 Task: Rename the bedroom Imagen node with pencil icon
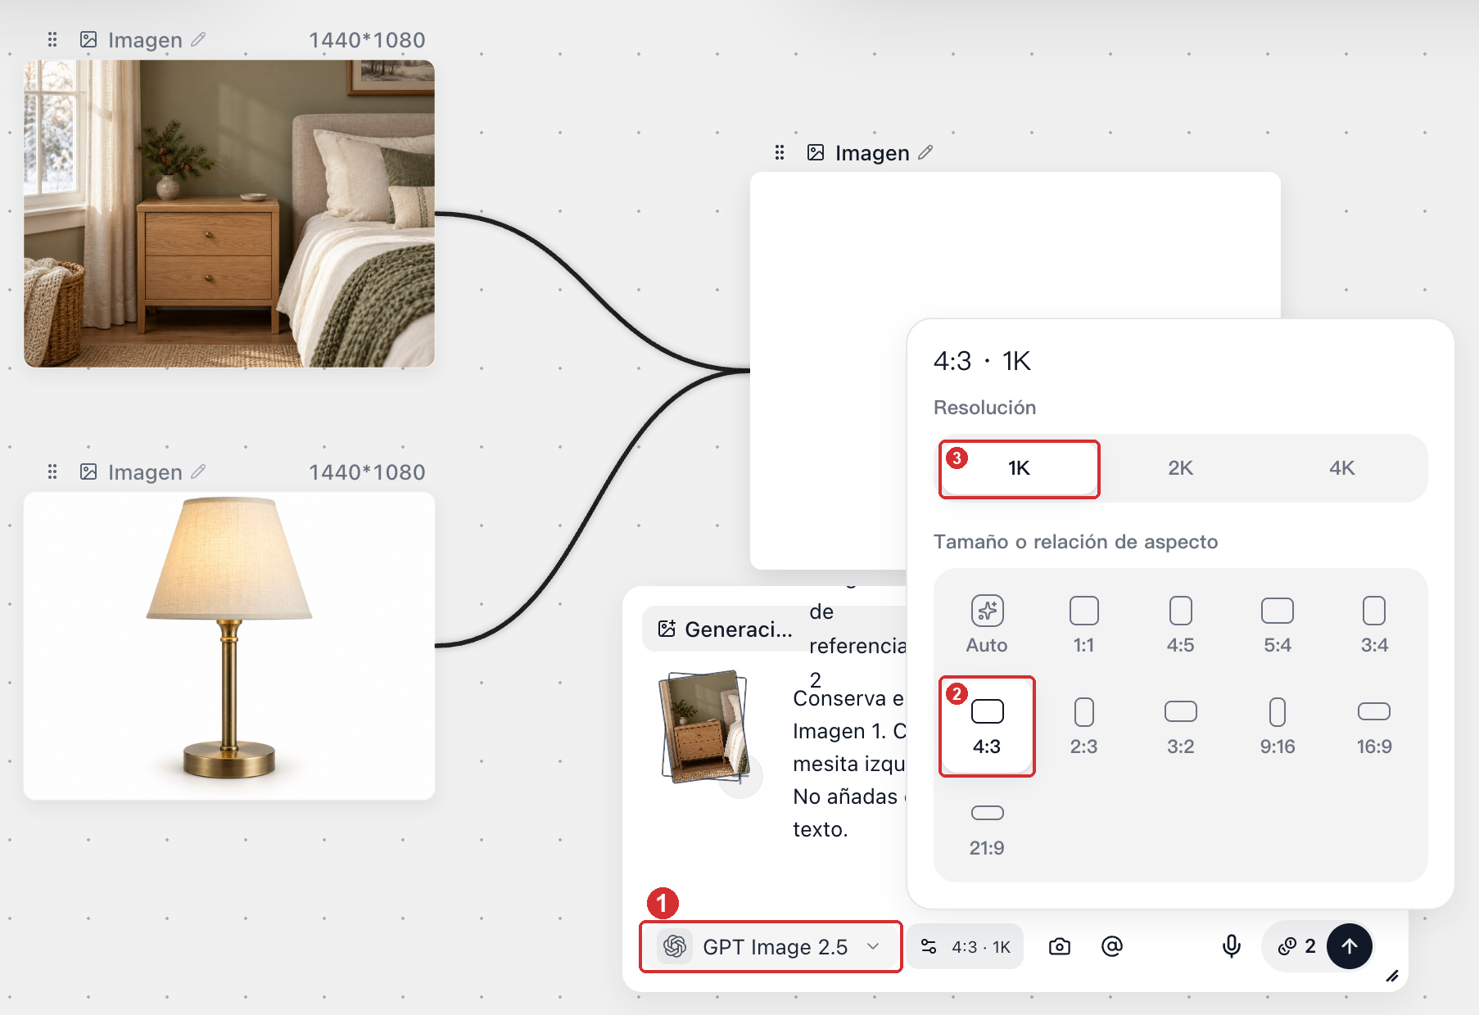[198, 39]
